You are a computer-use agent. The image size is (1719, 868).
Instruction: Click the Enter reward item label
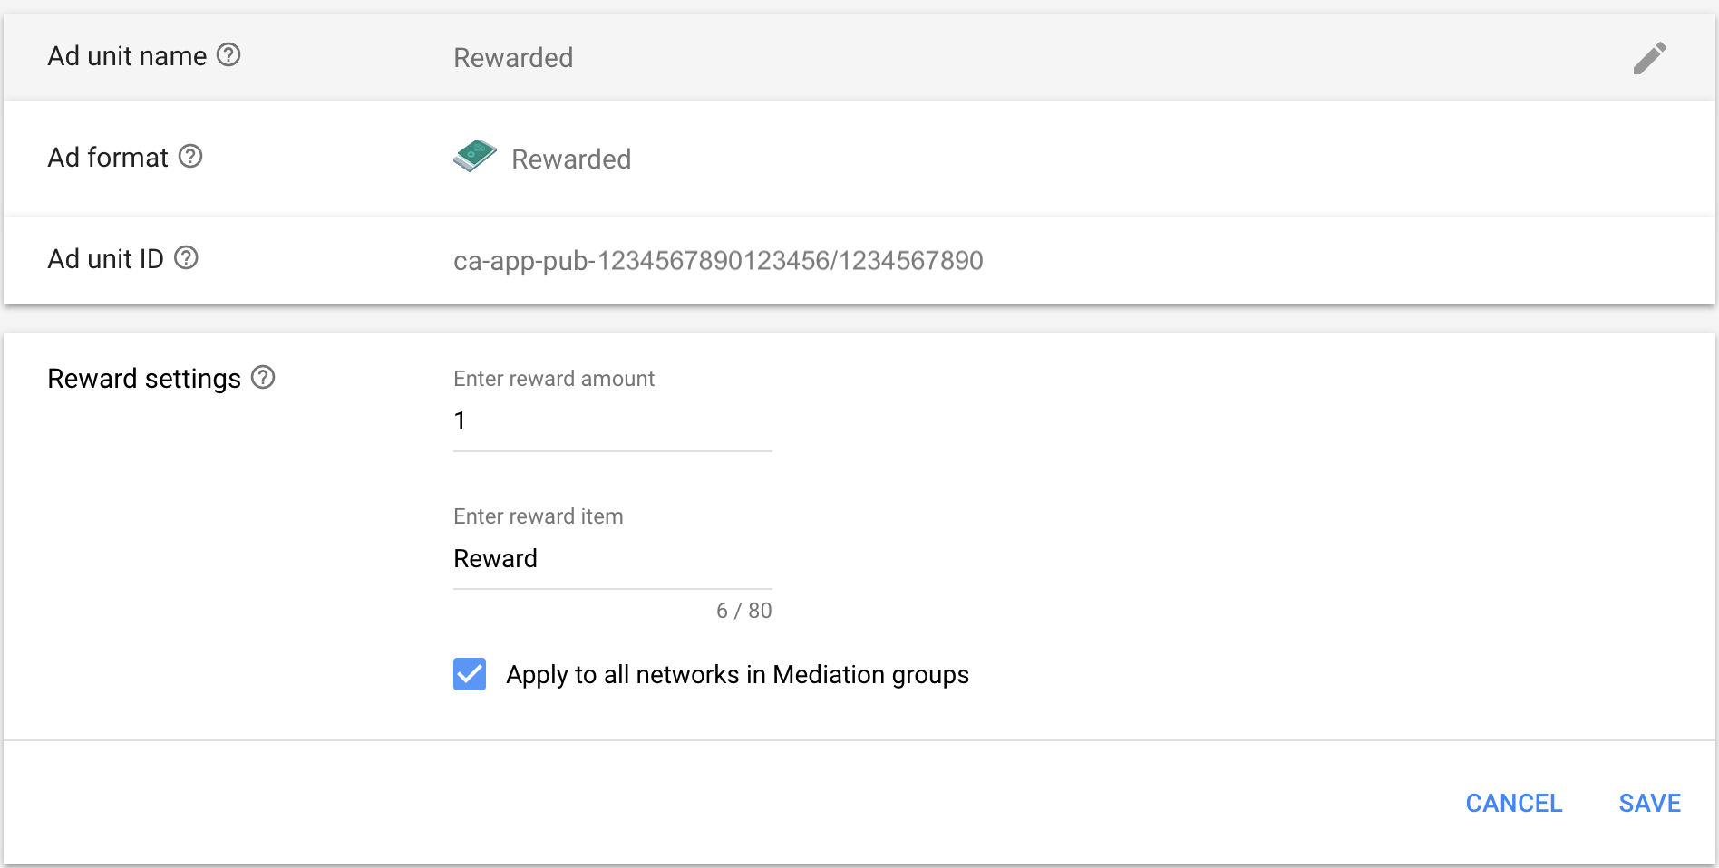(x=539, y=516)
